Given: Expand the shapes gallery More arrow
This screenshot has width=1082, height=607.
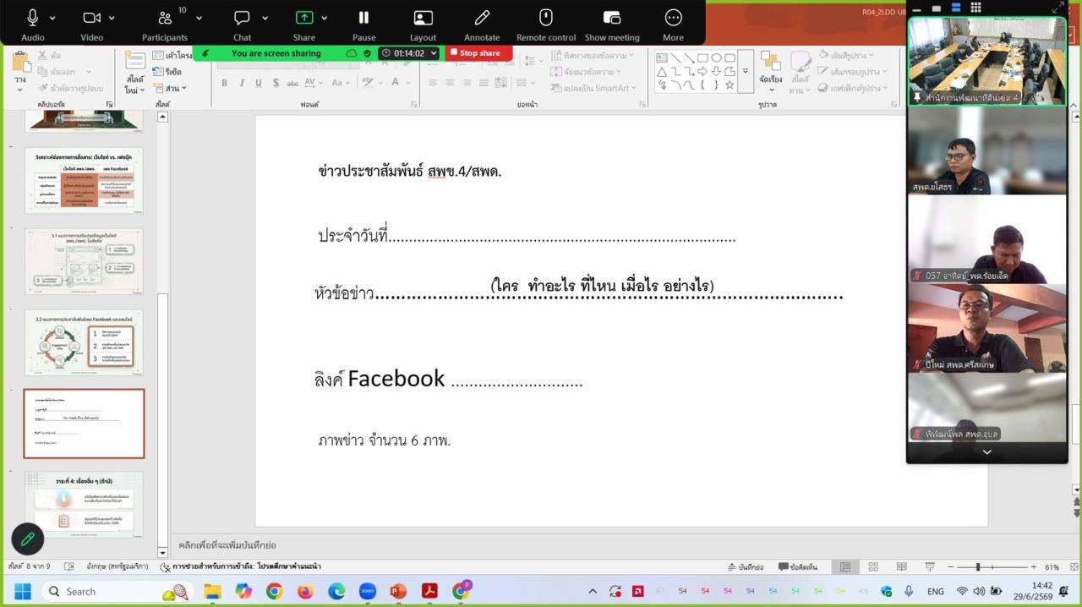Looking at the screenshot, I should pos(745,71).
